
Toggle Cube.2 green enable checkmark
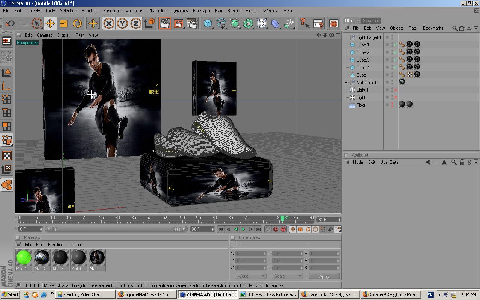pos(395,52)
